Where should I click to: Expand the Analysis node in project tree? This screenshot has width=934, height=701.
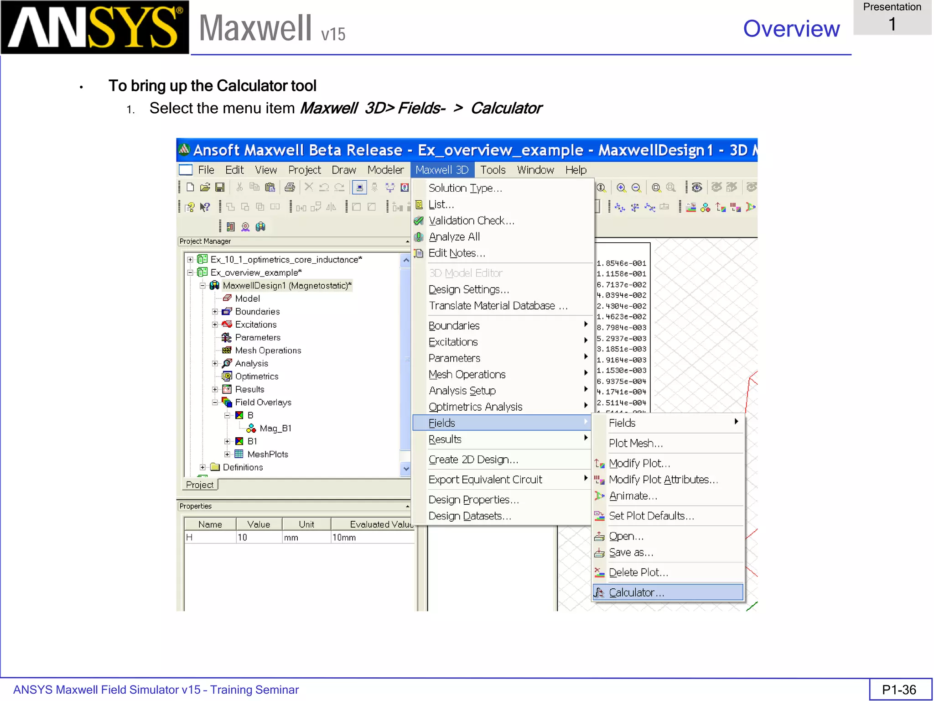coord(215,364)
